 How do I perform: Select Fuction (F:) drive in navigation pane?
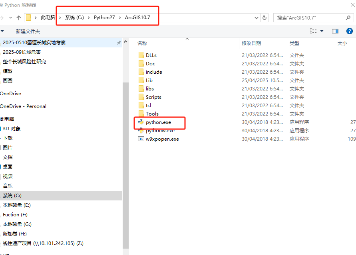(15, 215)
